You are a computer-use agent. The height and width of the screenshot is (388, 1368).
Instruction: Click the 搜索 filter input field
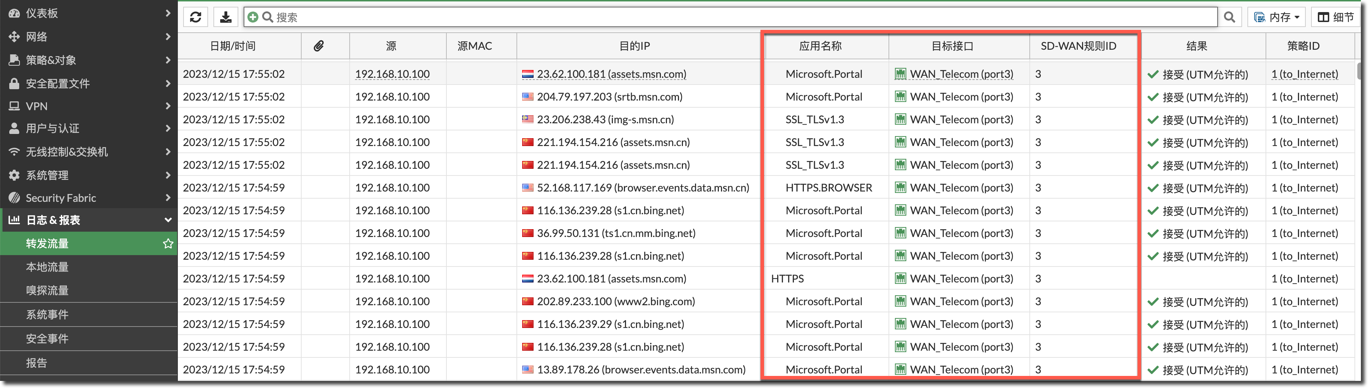[x=743, y=17]
